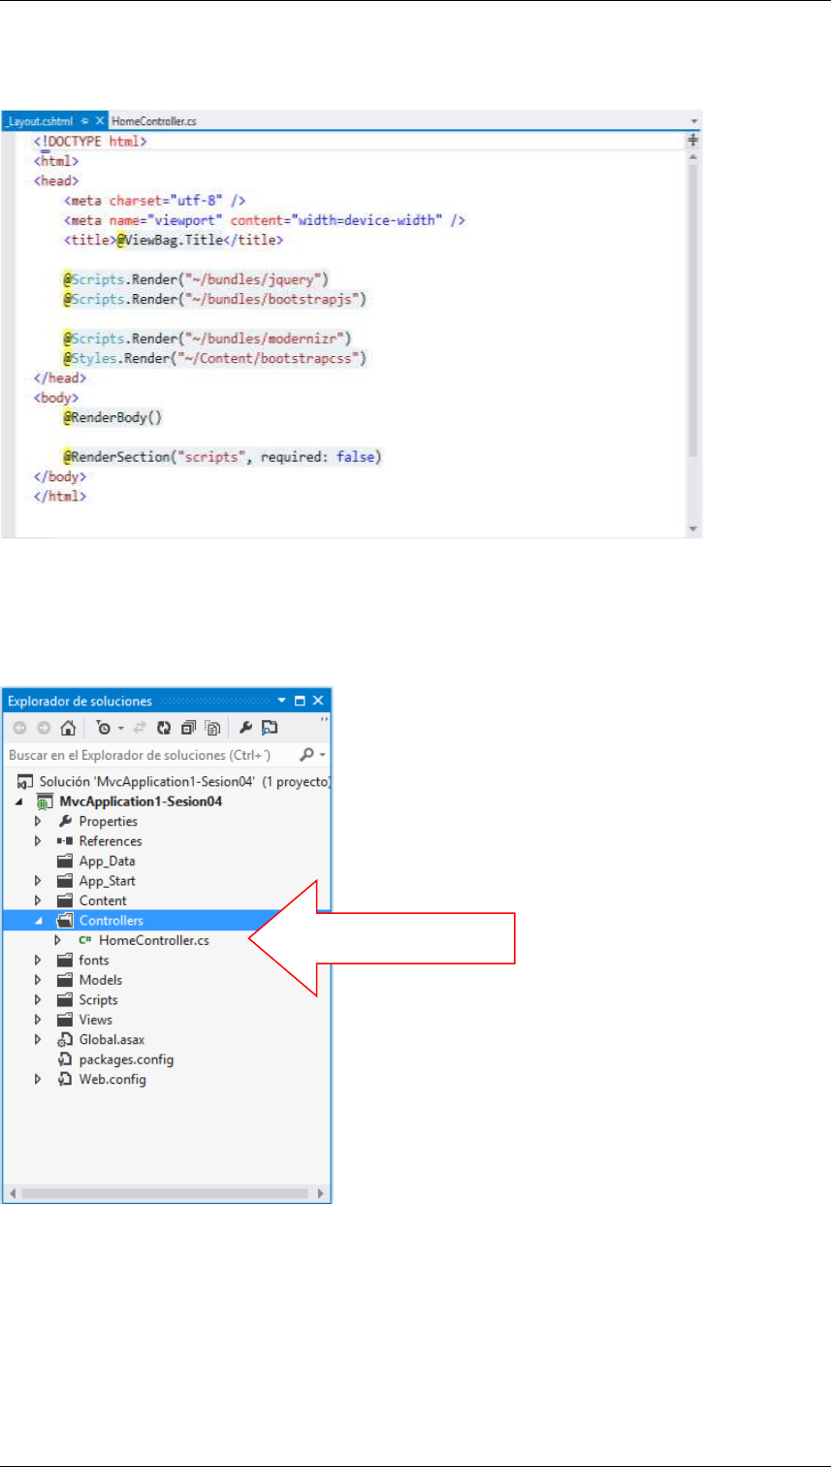Collapse the Controllers folder
The height and width of the screenshot is (1467, 831).
pos(39,921)
